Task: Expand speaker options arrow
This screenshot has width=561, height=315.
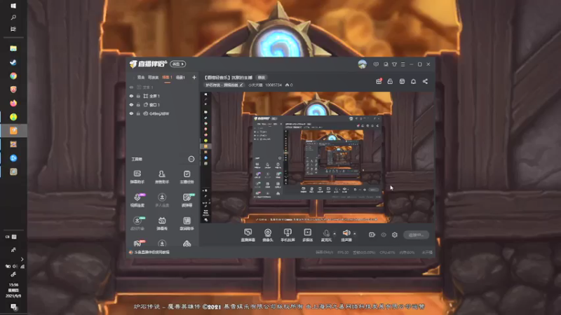Action: click(x=355, y=234)
